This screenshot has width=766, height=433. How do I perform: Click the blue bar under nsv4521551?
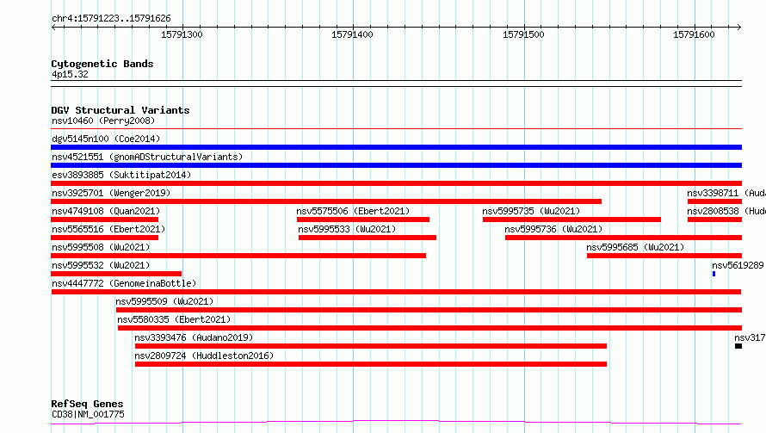point(396,165)
